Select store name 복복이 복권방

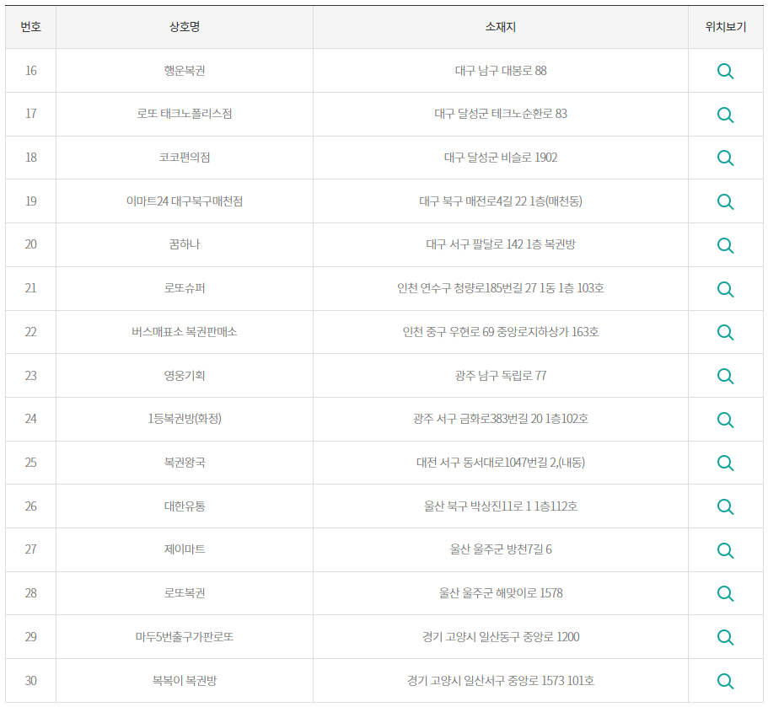coord(185,681)
